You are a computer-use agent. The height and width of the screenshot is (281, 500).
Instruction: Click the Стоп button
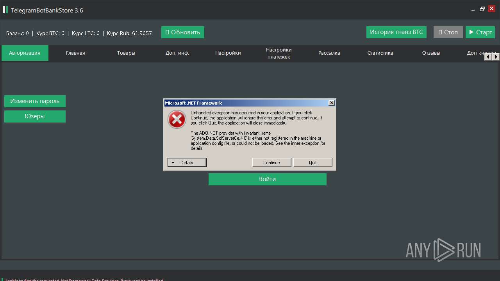(x=448, y=32)
